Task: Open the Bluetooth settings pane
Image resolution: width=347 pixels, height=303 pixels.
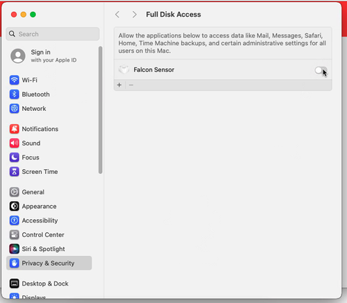Action: point(49,94)
